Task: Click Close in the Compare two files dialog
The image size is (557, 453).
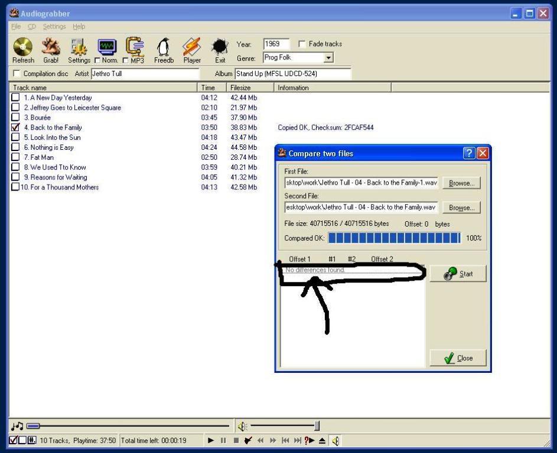Action: 458,358
